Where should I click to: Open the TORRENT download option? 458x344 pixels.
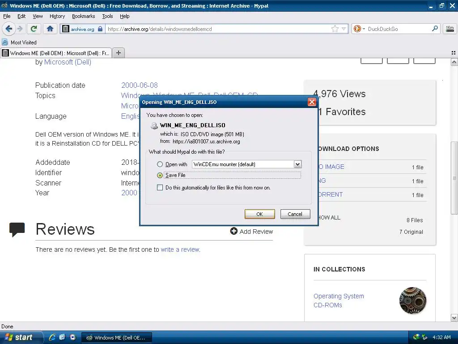330,194
